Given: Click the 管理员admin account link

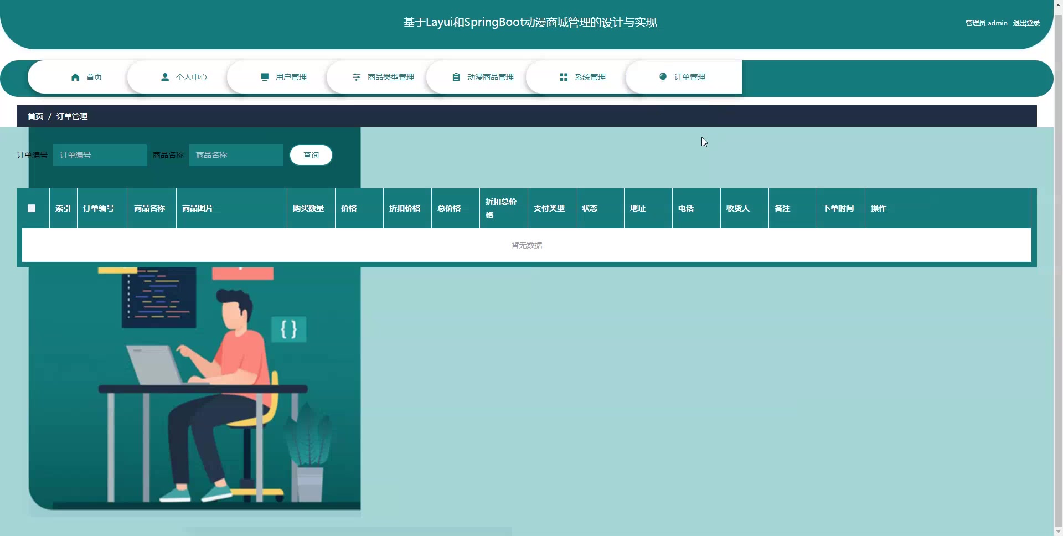Looking at the screenshot, I should (985, 23).
